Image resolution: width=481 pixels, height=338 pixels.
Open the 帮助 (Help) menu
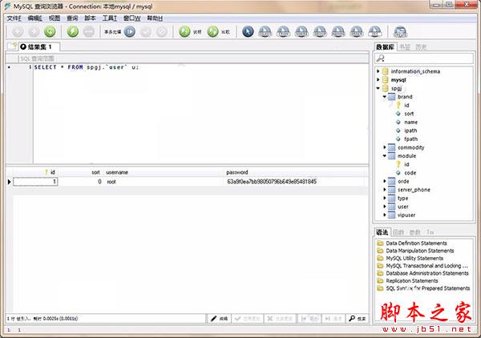tap(155, 18)
